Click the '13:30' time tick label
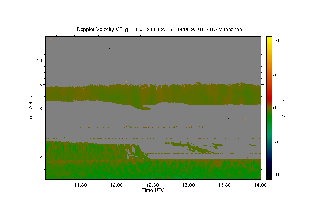The image size is (323, 215). point(224,185)
